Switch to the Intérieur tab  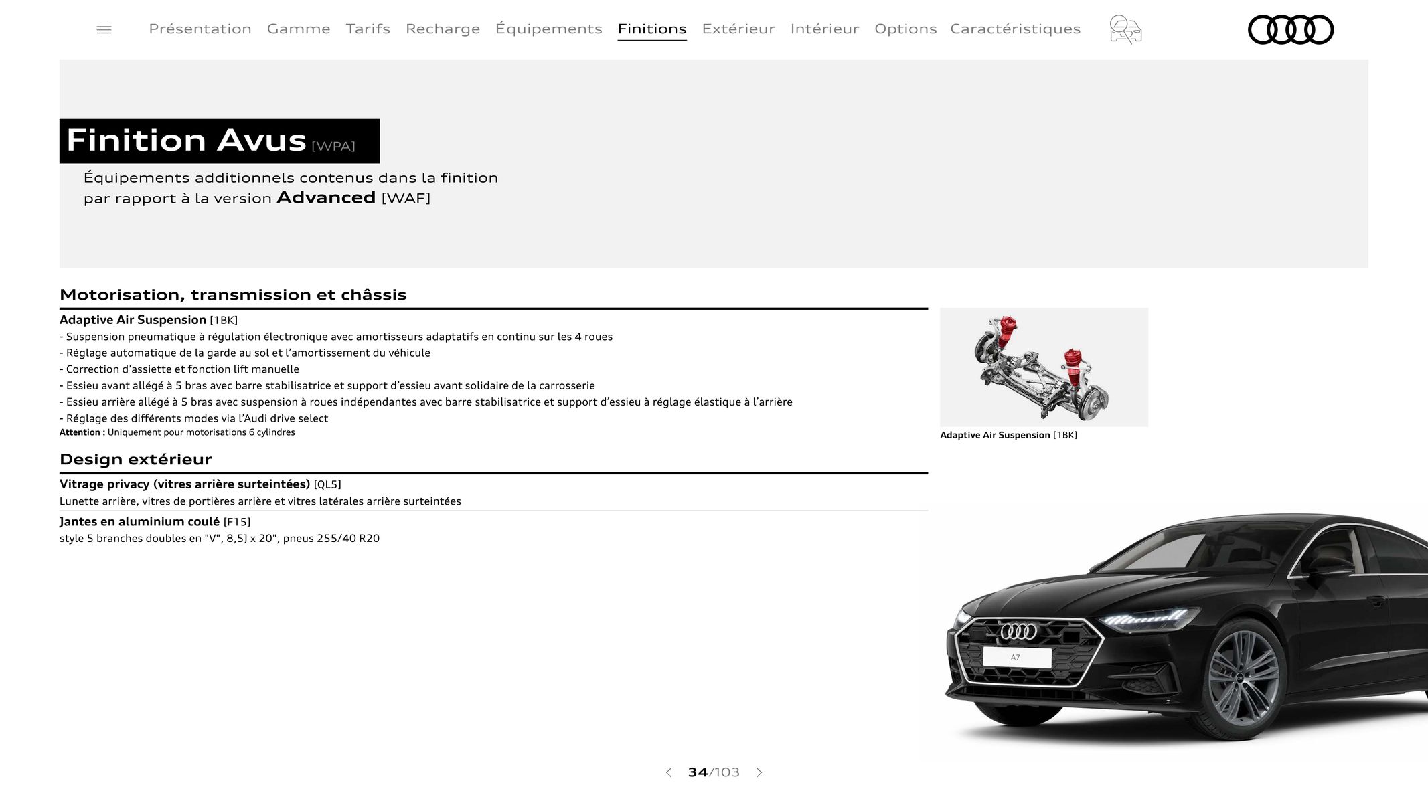(x=825, y=29)
